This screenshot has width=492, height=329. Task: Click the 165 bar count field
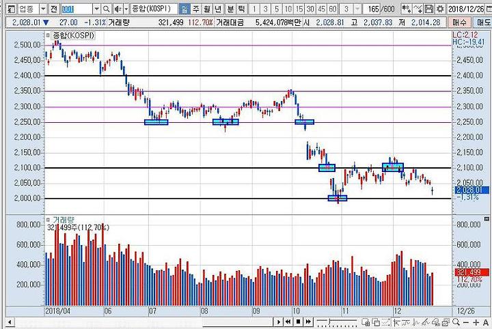(373, 9)
